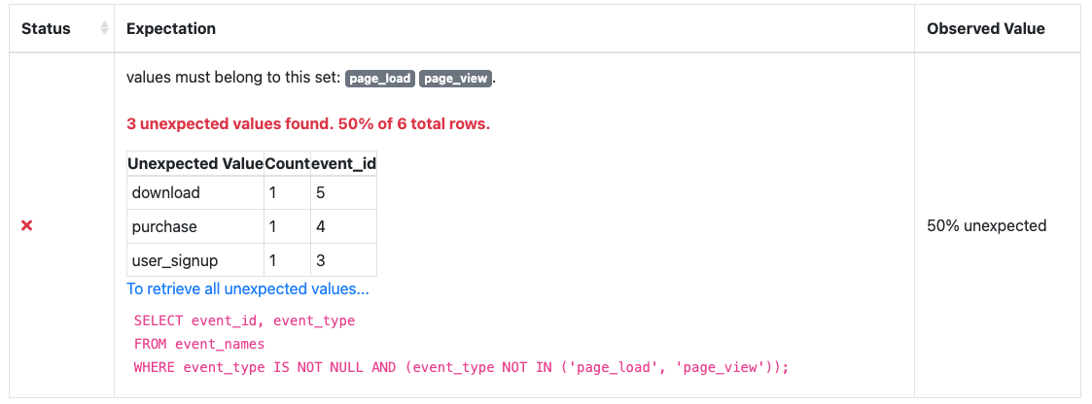
Task: Click event_id 3 in user_signup row
Action: click(x=344, y=260)
